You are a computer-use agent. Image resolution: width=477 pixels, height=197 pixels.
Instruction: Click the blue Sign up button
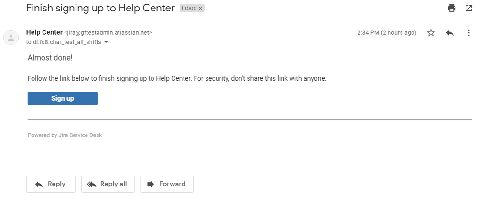62,98
